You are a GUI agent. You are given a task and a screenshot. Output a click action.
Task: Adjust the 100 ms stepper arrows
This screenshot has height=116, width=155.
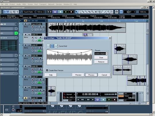pyautogui.click(x=44, y=12)
